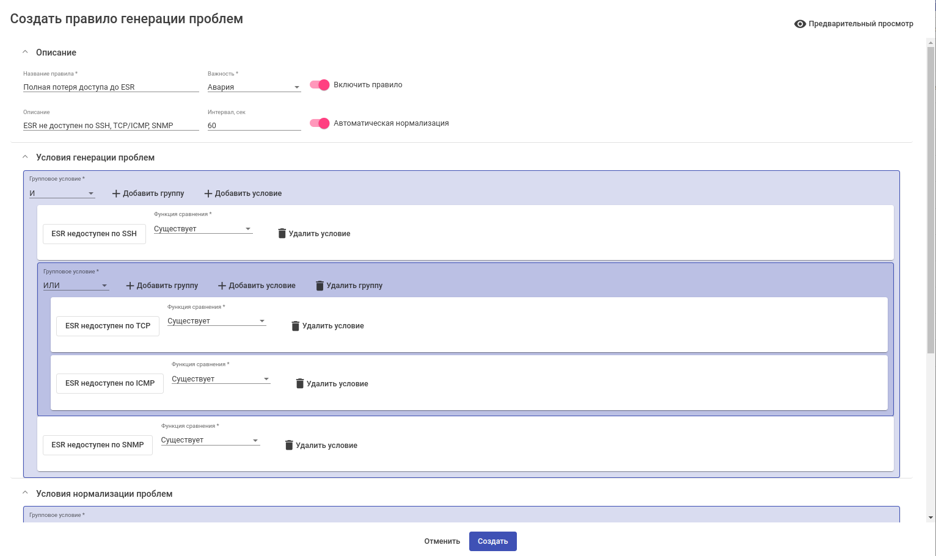Open the top-level 'И' group condition dropdown
This screenshot has width=936, height=556.
coord(62,193)
